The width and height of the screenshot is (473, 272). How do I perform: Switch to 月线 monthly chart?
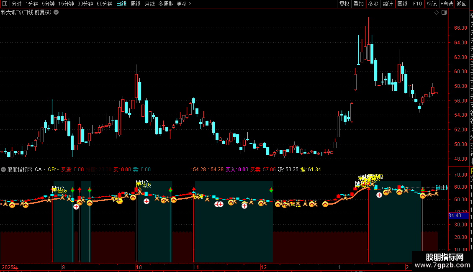pos(149,4)
